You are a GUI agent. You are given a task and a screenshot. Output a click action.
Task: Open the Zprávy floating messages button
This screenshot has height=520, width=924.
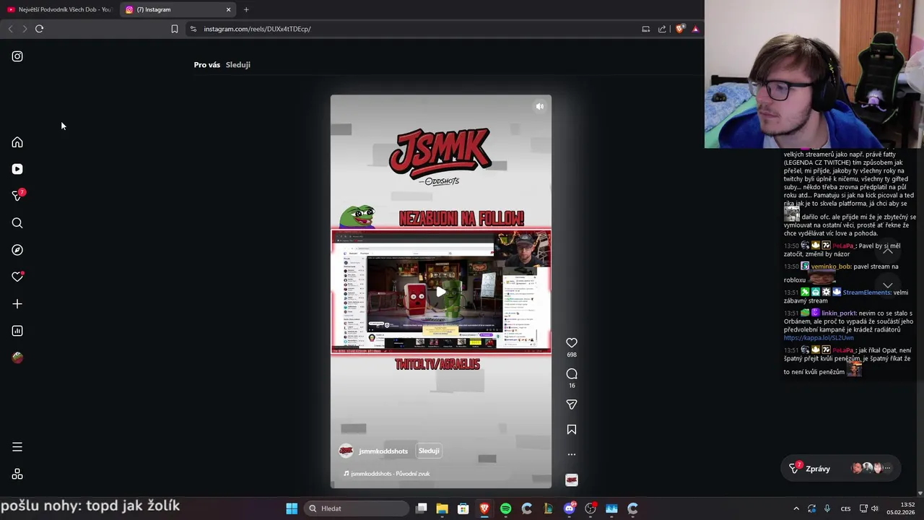click(x=841, y=468)
